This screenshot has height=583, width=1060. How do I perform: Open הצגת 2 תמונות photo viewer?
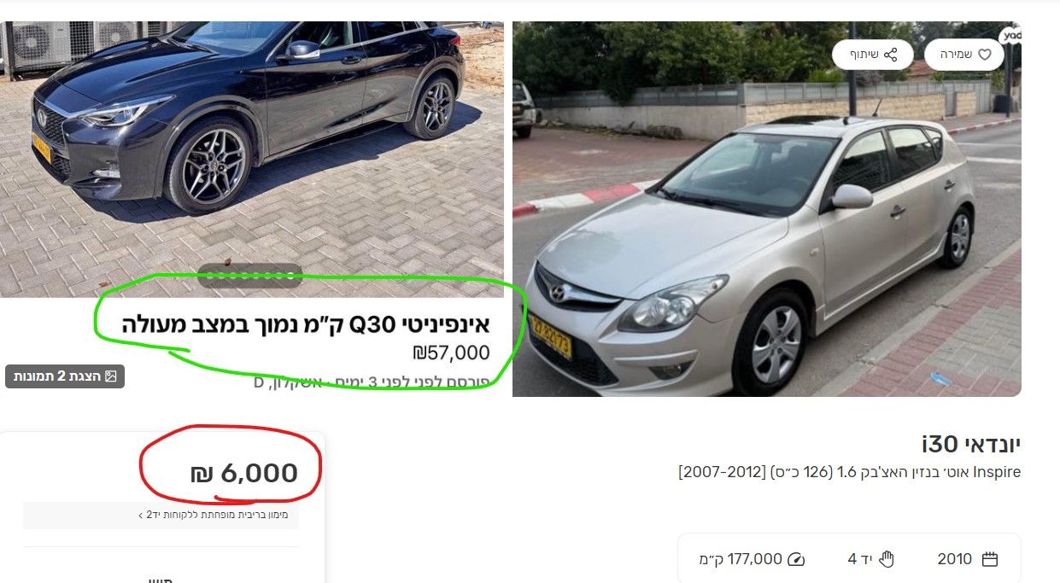[x=65, y=376]
